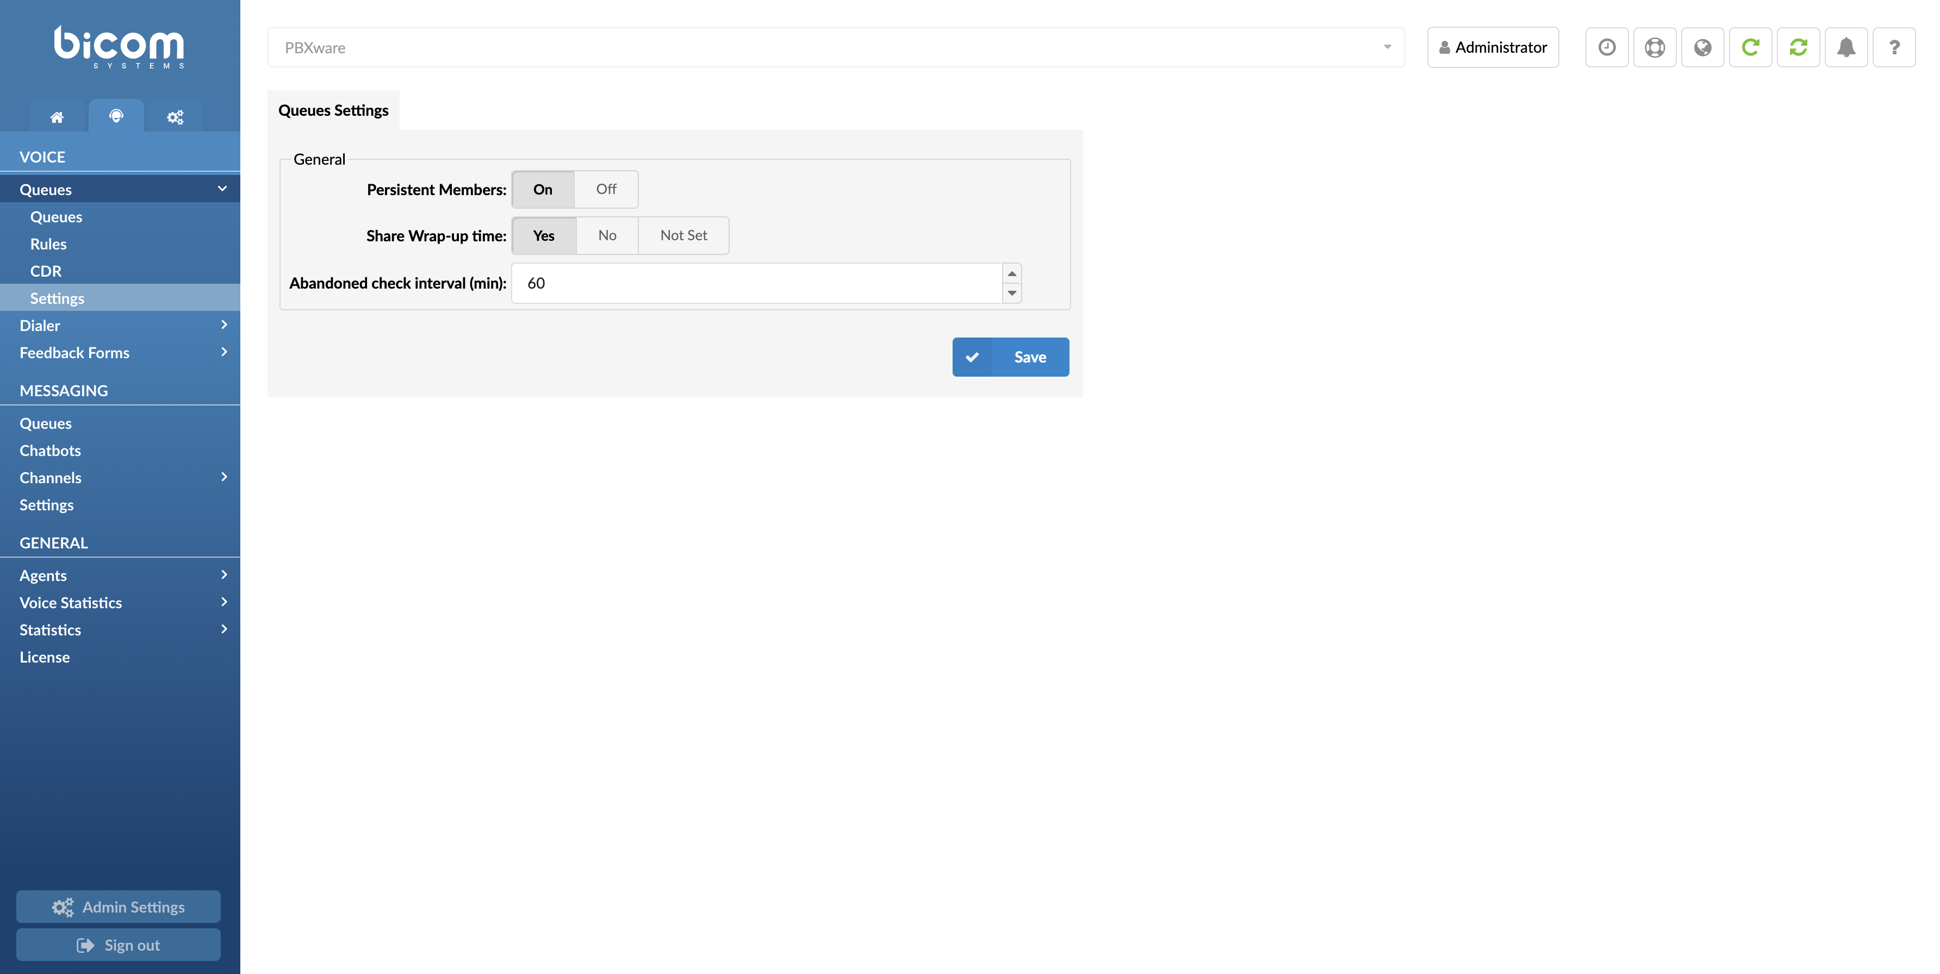Viewport: 1940px width, 974px height.
Task: Click the green single-arrow reload icon
Action: click(1750, 47)
